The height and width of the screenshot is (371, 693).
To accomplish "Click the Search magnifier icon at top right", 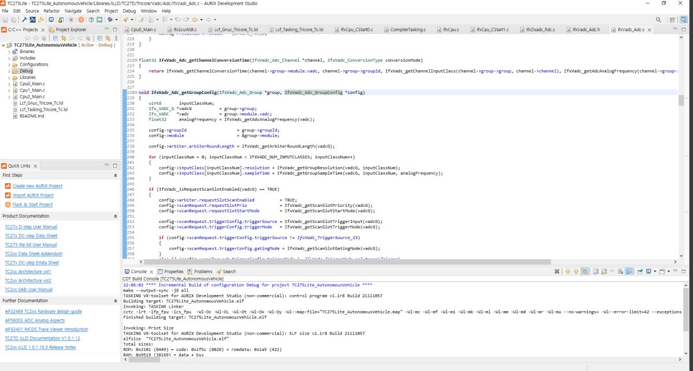I will (660, 20).
